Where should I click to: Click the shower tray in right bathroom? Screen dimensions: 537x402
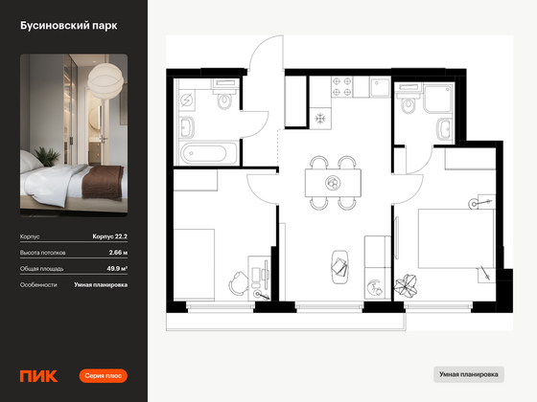point(439,99)
